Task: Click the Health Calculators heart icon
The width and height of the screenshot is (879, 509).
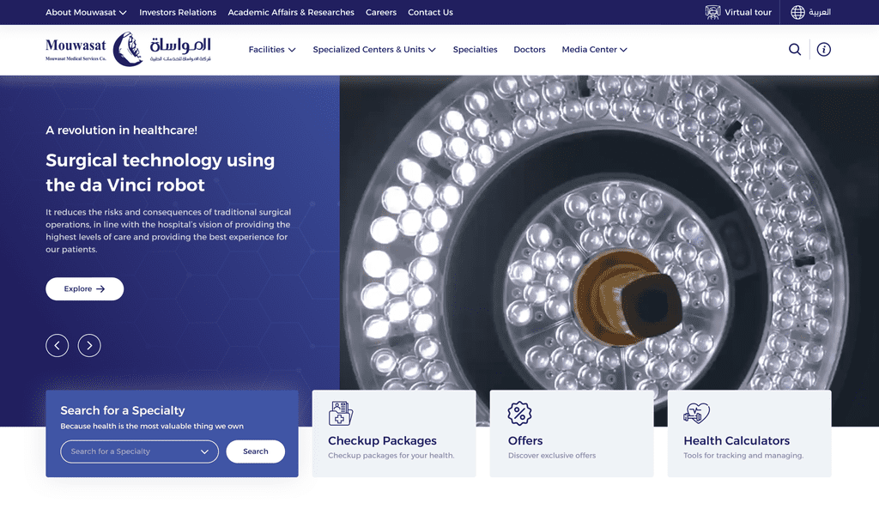Action: 696,414
